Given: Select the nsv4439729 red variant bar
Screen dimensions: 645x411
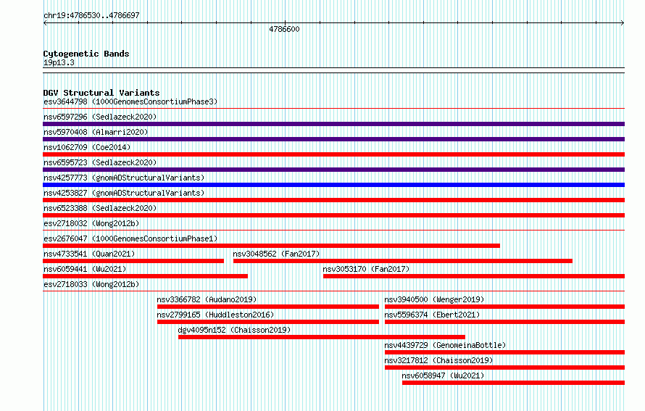Looking at the screenshot, I should (x=504, y=352).
